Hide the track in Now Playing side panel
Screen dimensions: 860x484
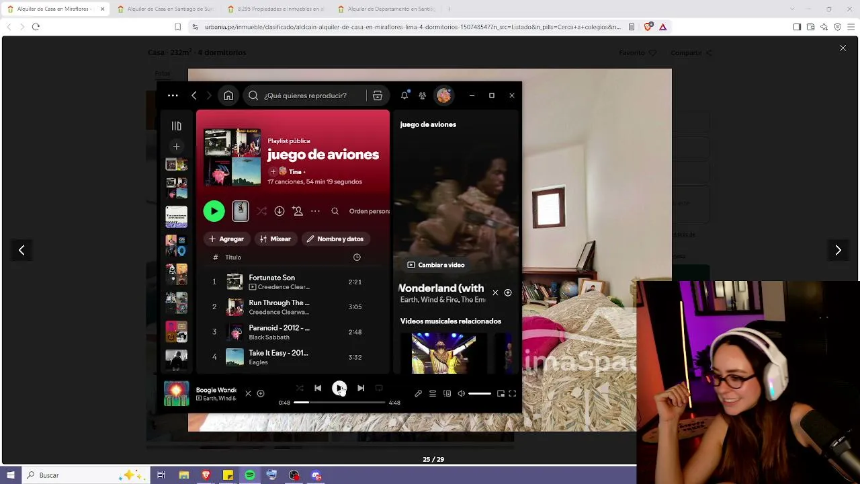(x=495, y=292)
